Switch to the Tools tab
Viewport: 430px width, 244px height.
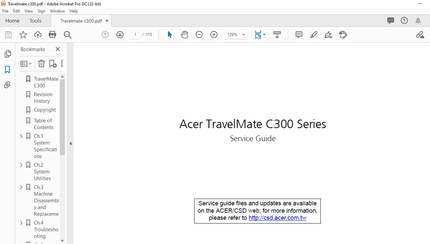coord(35,21)
